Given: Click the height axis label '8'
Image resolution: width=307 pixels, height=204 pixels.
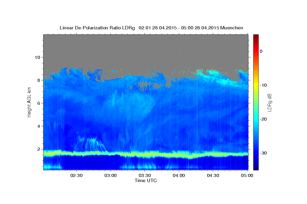Looking at the screenshot, I should (x=39, y=80).
